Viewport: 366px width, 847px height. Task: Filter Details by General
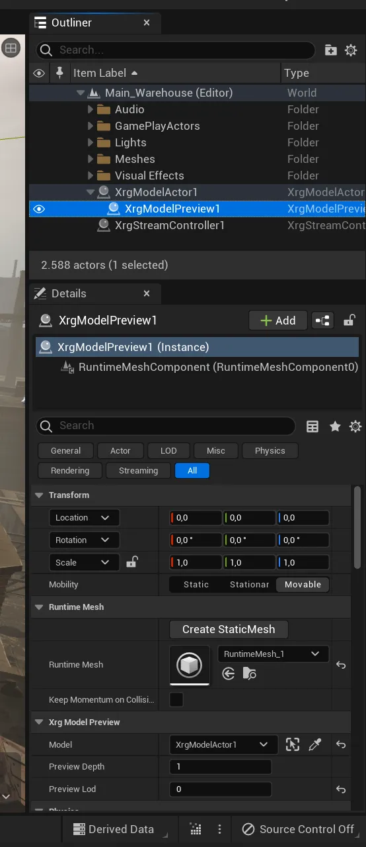(x=65, y=451)
